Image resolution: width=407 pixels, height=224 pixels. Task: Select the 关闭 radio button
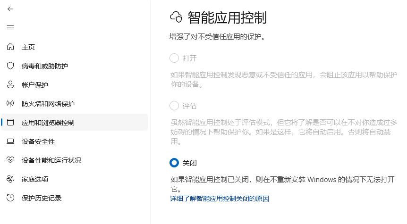click(x=174, y=163)
